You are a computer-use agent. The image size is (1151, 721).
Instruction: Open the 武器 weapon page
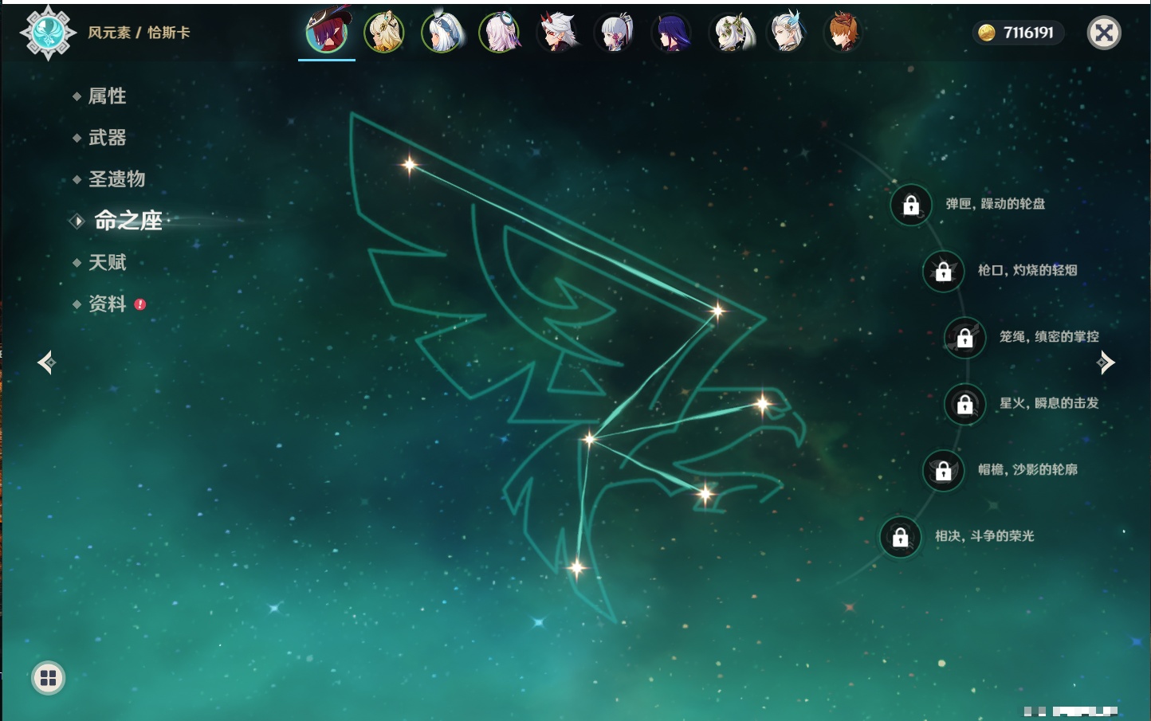tap(107, 138)
